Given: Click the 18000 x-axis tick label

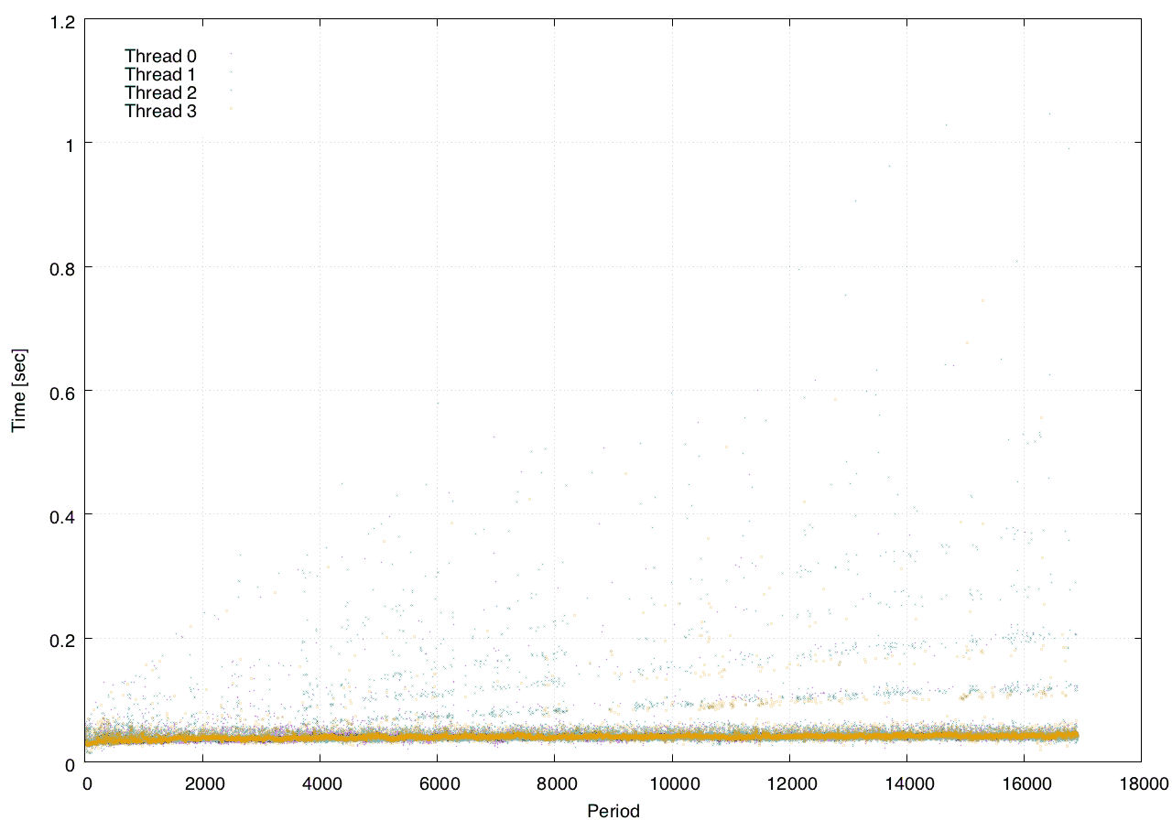Looking at the screenshot, I should click(1141, 782).
